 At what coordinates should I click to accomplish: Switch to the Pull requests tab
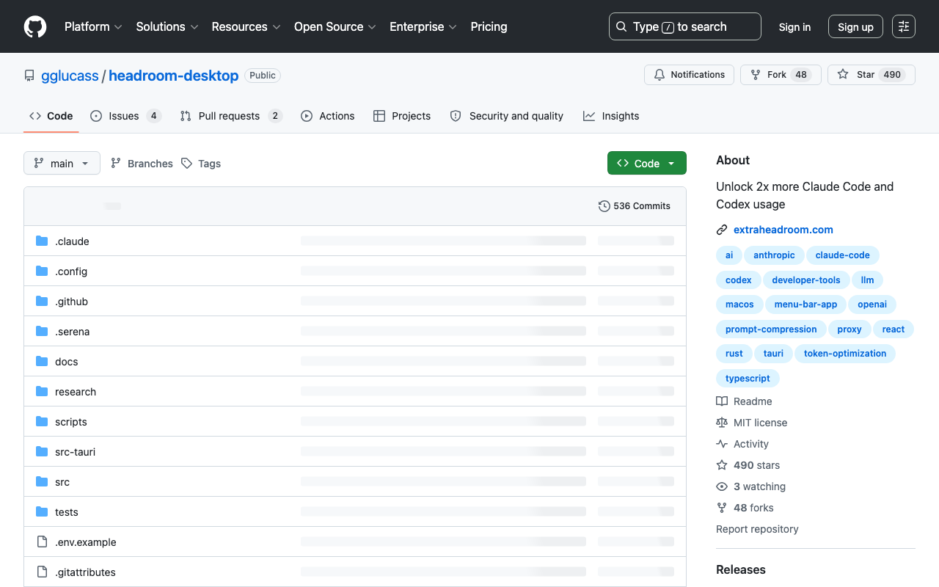click(x=230, y=116)
